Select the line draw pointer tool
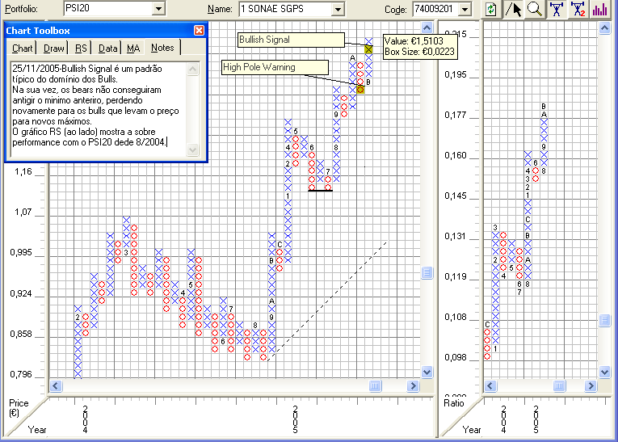 (x=514, y=10)
